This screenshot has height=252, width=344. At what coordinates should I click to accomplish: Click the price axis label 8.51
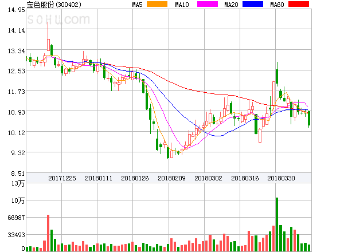coord(18,174)
